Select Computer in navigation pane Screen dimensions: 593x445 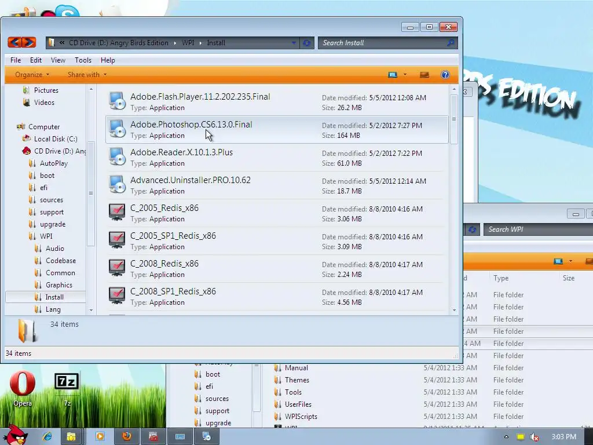pos(44,127)
